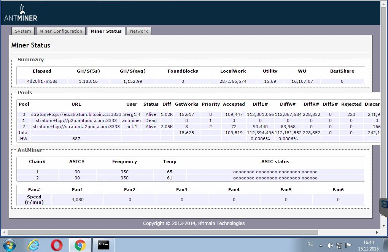Click the LocalWork value 287,366,574

tap(233, 81)
